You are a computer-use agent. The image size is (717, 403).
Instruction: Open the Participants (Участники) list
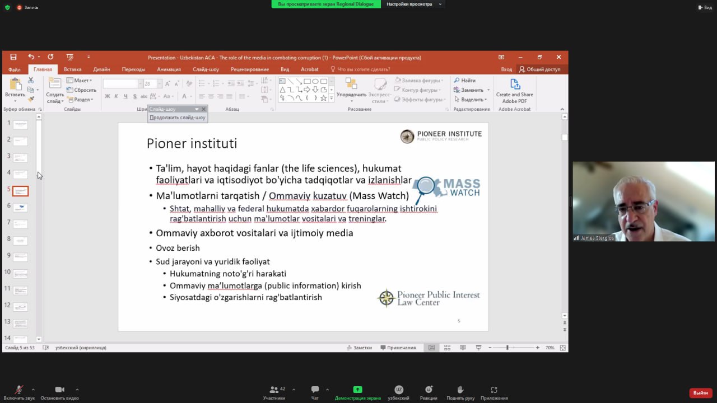pyautogui.click(x=274, y=390)
